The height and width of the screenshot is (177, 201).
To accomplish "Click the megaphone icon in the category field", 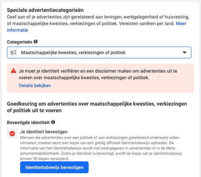I will pos(13,52).
